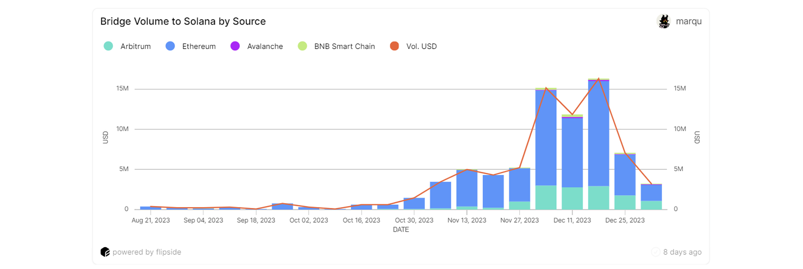Viewport: 803px width, 269px height.
Task: Click the 8 days ago timestamp
Action: click(x=682, y=252)
